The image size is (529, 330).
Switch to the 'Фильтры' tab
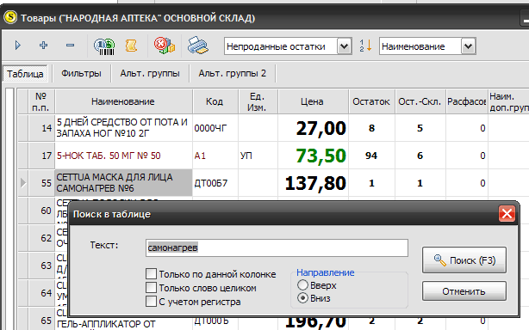(81, 73)
